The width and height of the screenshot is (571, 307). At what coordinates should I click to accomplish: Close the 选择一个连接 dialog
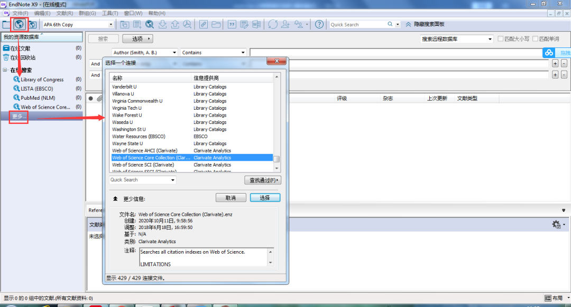click(x=277, y=61)
